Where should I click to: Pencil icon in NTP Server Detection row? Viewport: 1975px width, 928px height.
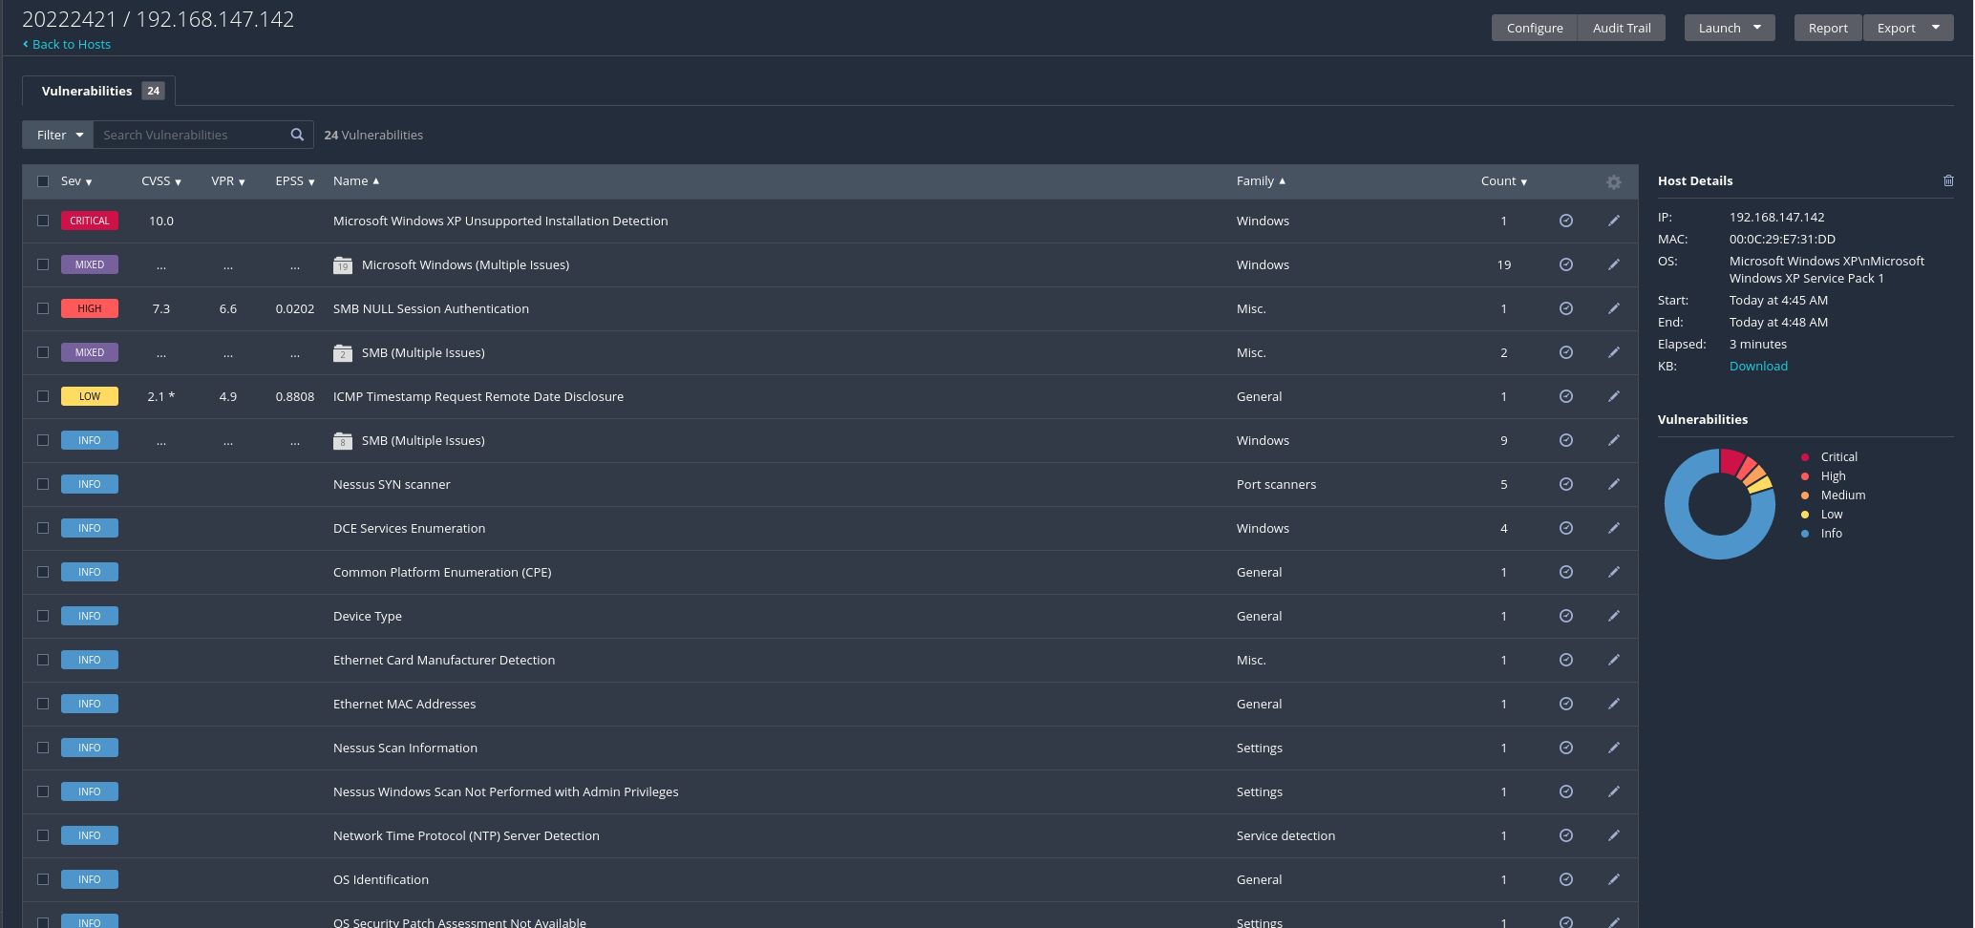(1614, 835)
